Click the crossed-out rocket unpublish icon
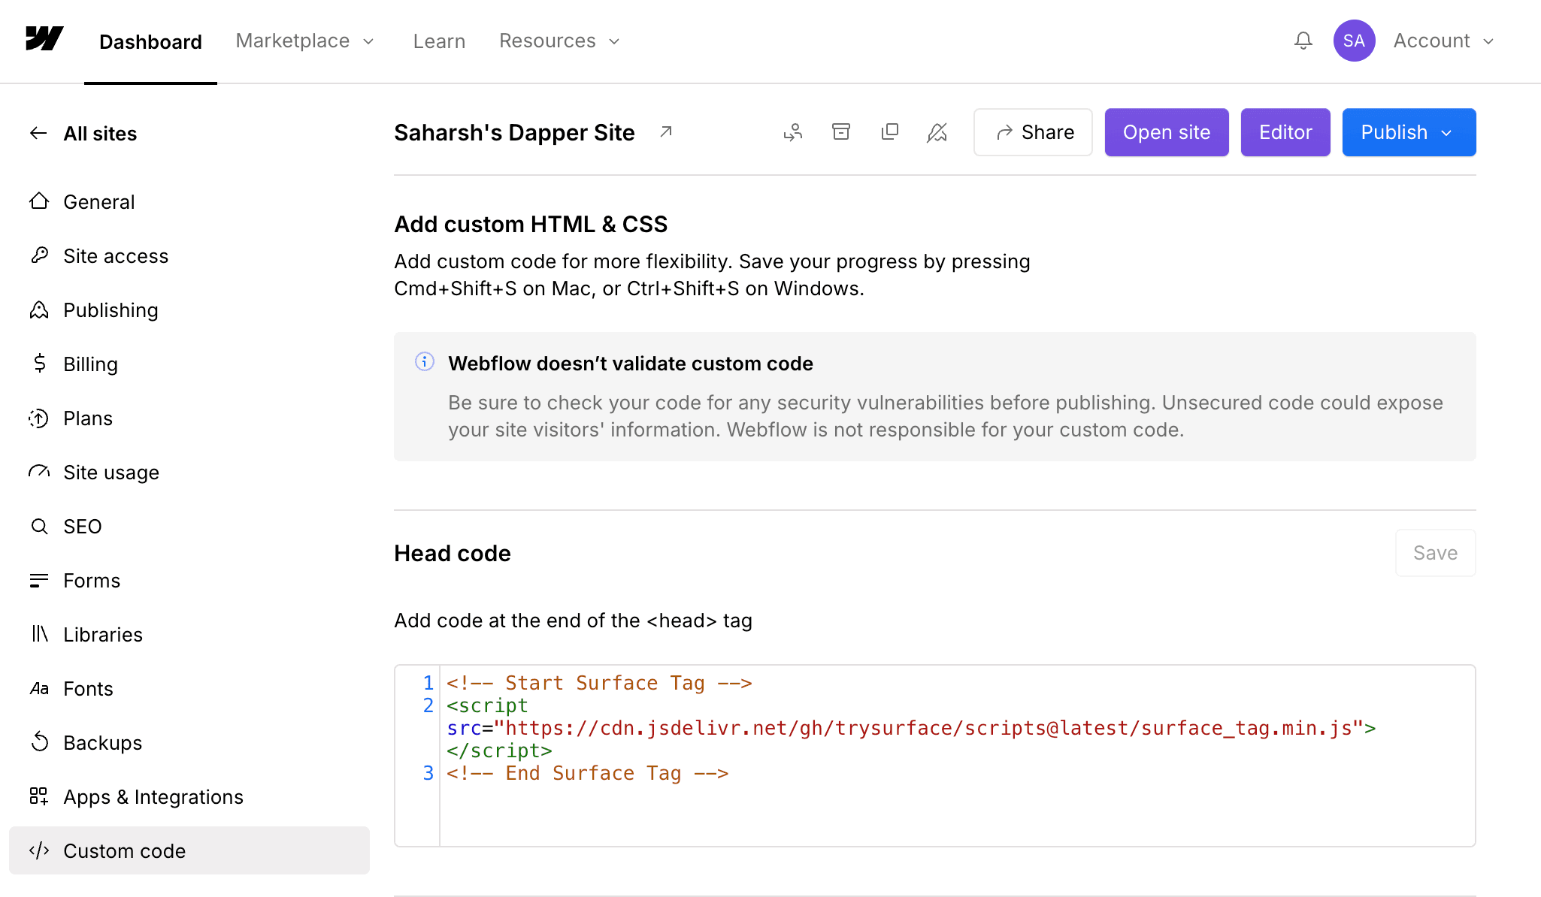The height and width of the screenshot is (897, 1541). click(937, 132)
